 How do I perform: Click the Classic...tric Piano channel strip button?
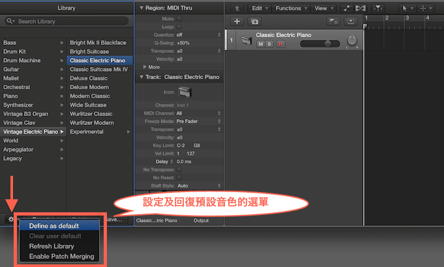(156, 220)
